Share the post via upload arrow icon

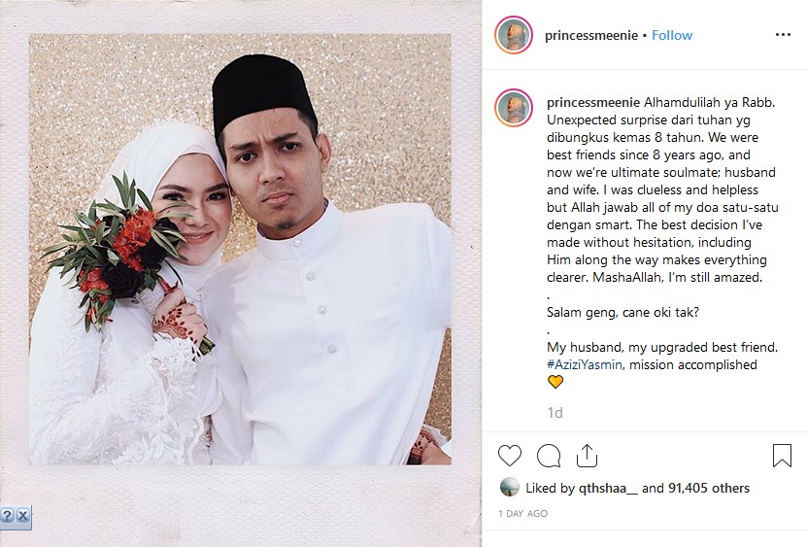click(587, 456)
